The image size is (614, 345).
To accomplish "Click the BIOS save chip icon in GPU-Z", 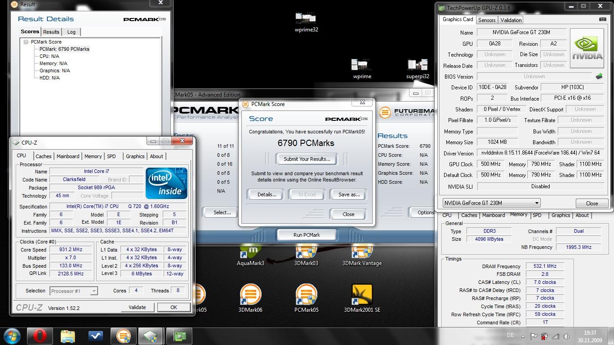I will [x=599, y=76].
